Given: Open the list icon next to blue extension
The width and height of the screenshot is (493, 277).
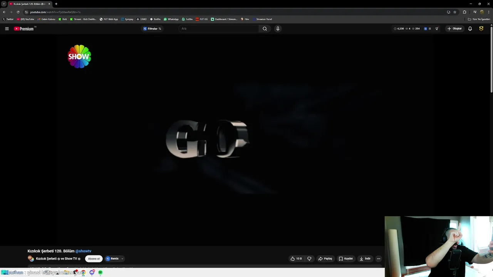Looking at the screenshot, I should 430,28.
